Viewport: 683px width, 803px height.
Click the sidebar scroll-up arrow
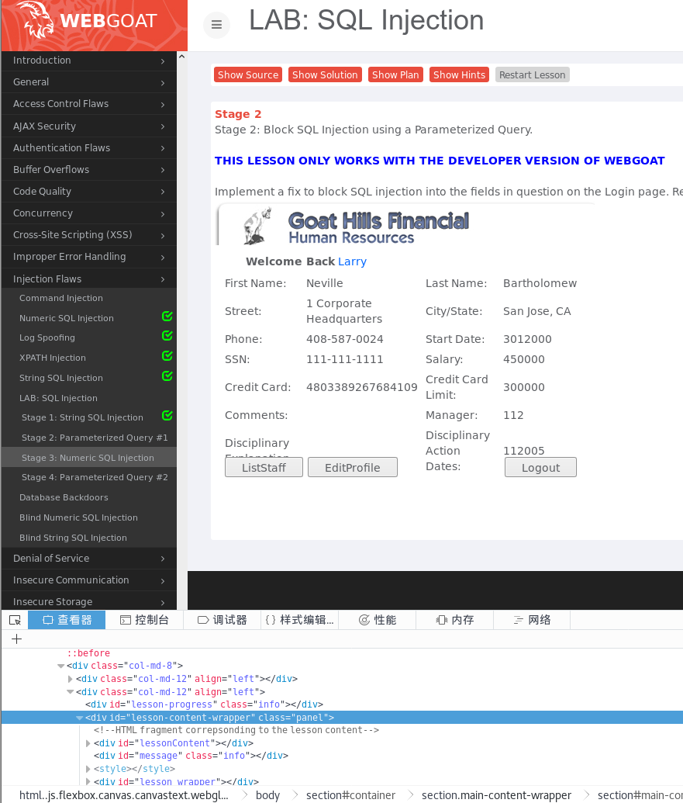[181, 57]
